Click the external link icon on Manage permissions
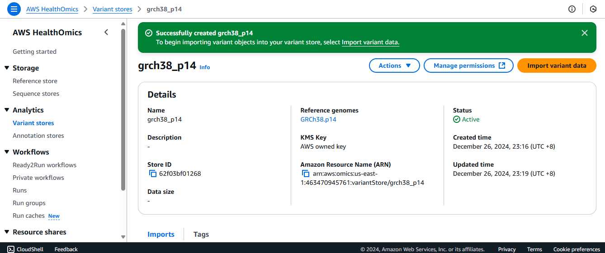The width and height of the screenshot is (605, 253). (x=502, y=66)
